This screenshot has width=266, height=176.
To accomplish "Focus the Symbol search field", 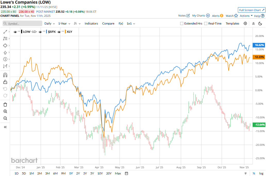I will point(22,24).
